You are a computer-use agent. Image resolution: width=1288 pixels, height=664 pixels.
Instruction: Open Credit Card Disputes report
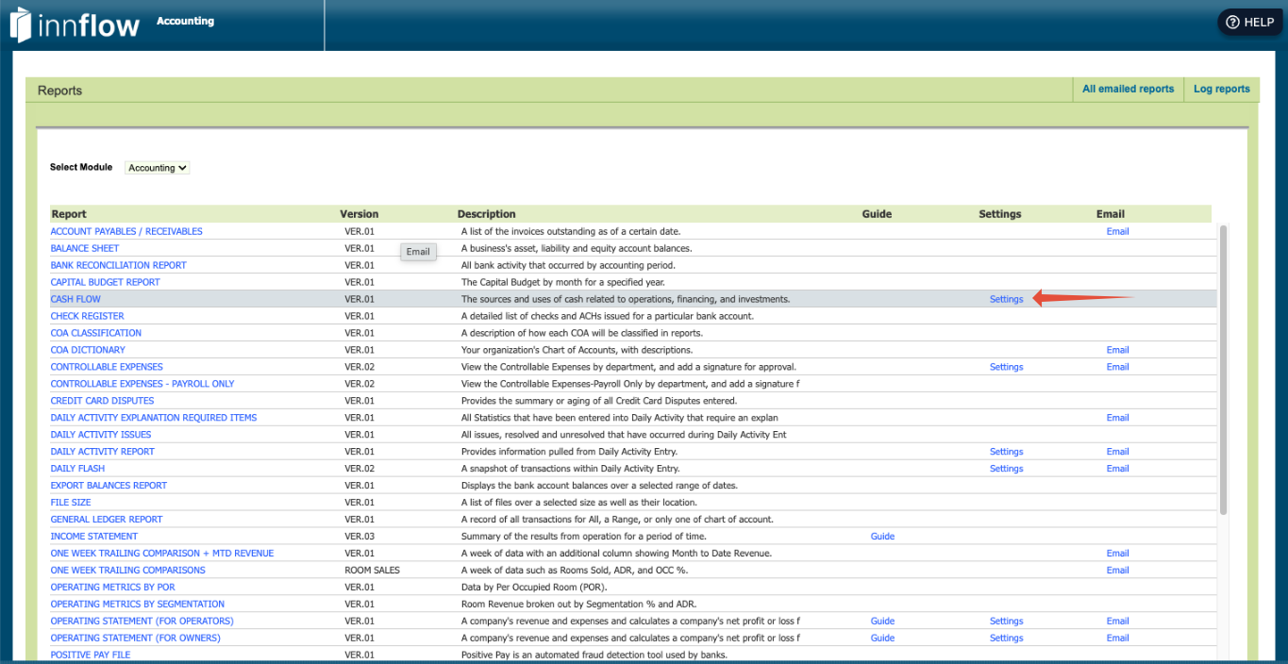point(103,401)
